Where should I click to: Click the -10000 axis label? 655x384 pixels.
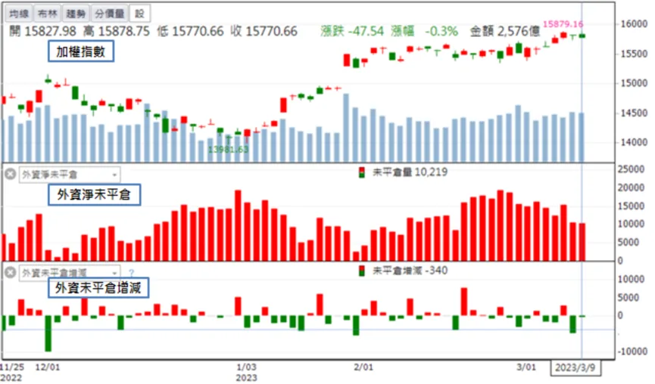632,352
